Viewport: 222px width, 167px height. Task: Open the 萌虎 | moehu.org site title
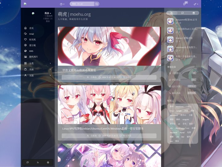pyautogui.click(x=74, y=14)
